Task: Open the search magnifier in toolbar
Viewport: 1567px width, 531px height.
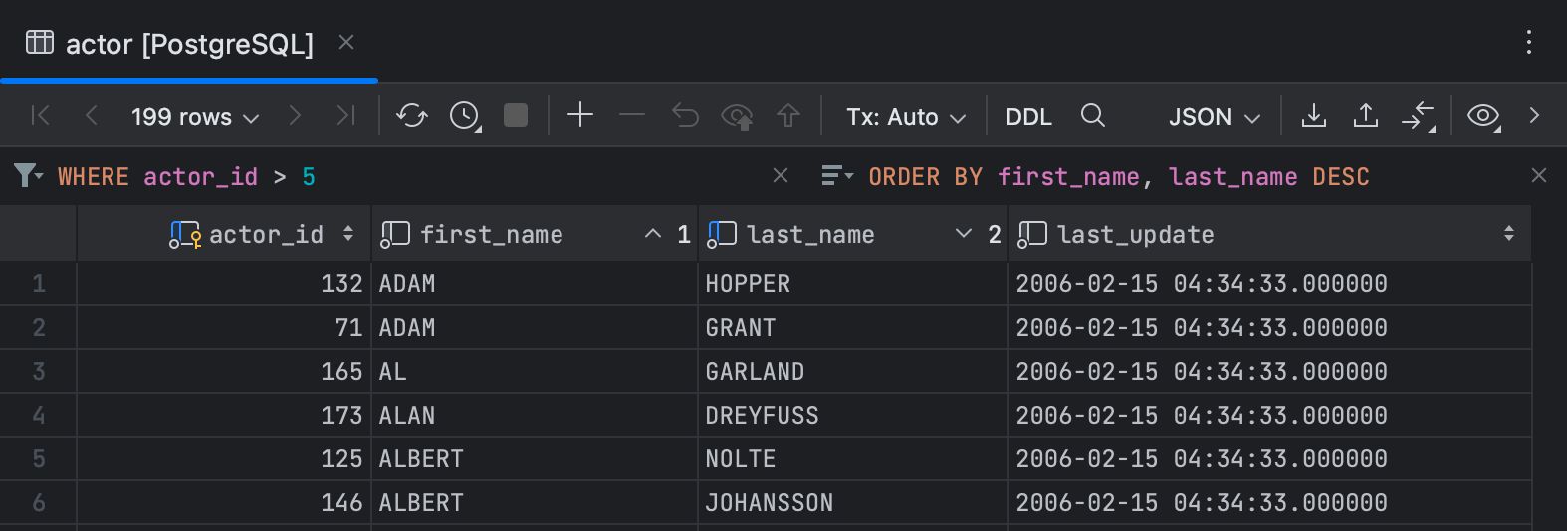Action: click(x=1092, y=116)
